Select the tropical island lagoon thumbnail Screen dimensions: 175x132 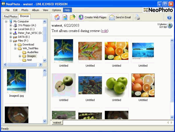click(143, 51)
